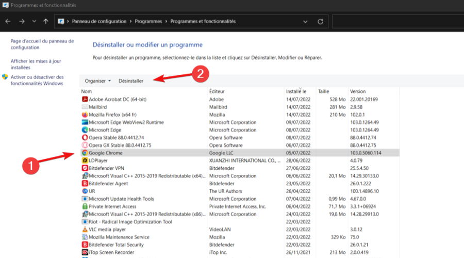Image resolution: width=464 pixels, height=258 pixels.
Task: Click the Microsoft Update Health Tools icon
Action: pos(85,199)
